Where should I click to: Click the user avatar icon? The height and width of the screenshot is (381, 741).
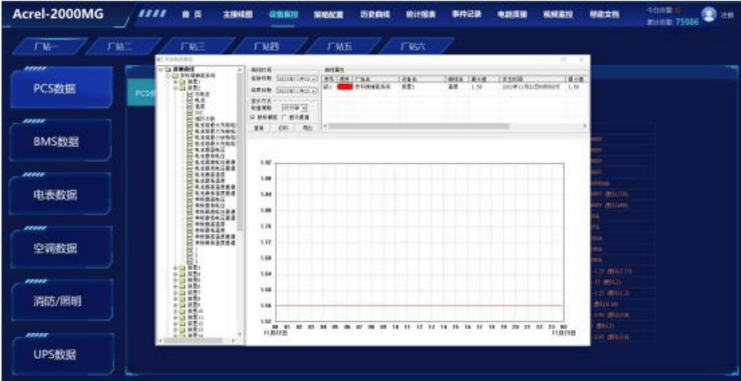[709, 15]
